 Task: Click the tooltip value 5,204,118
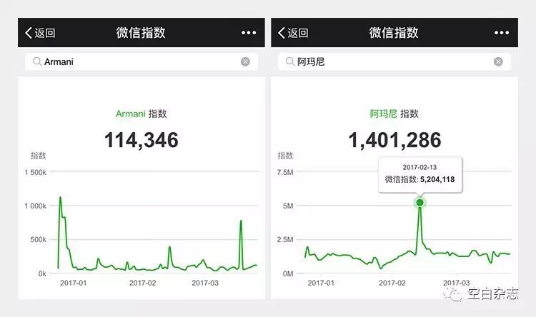[x=437, y=179]
